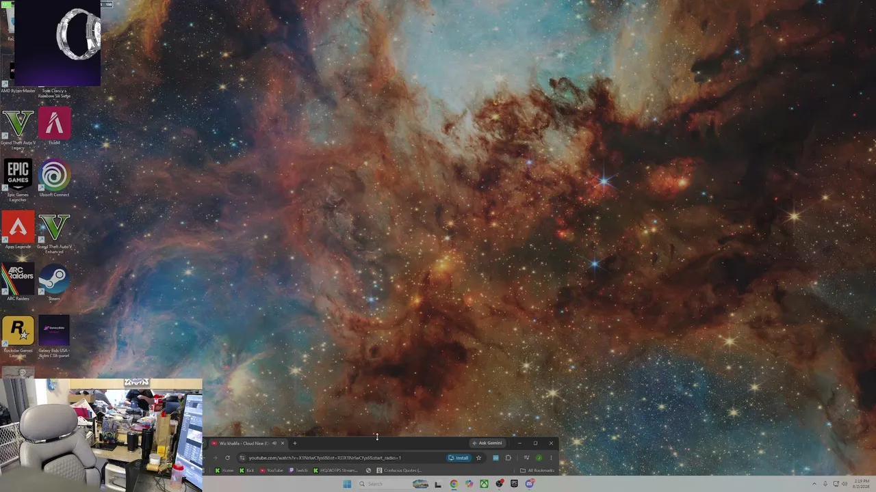Open the clock and date panel
876x492 pixels.
[x=862, y=484]
